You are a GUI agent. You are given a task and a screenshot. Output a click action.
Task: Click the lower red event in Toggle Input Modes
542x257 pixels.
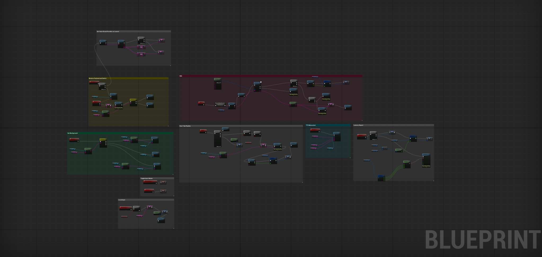pyautogui.click(x=149, y=191)
